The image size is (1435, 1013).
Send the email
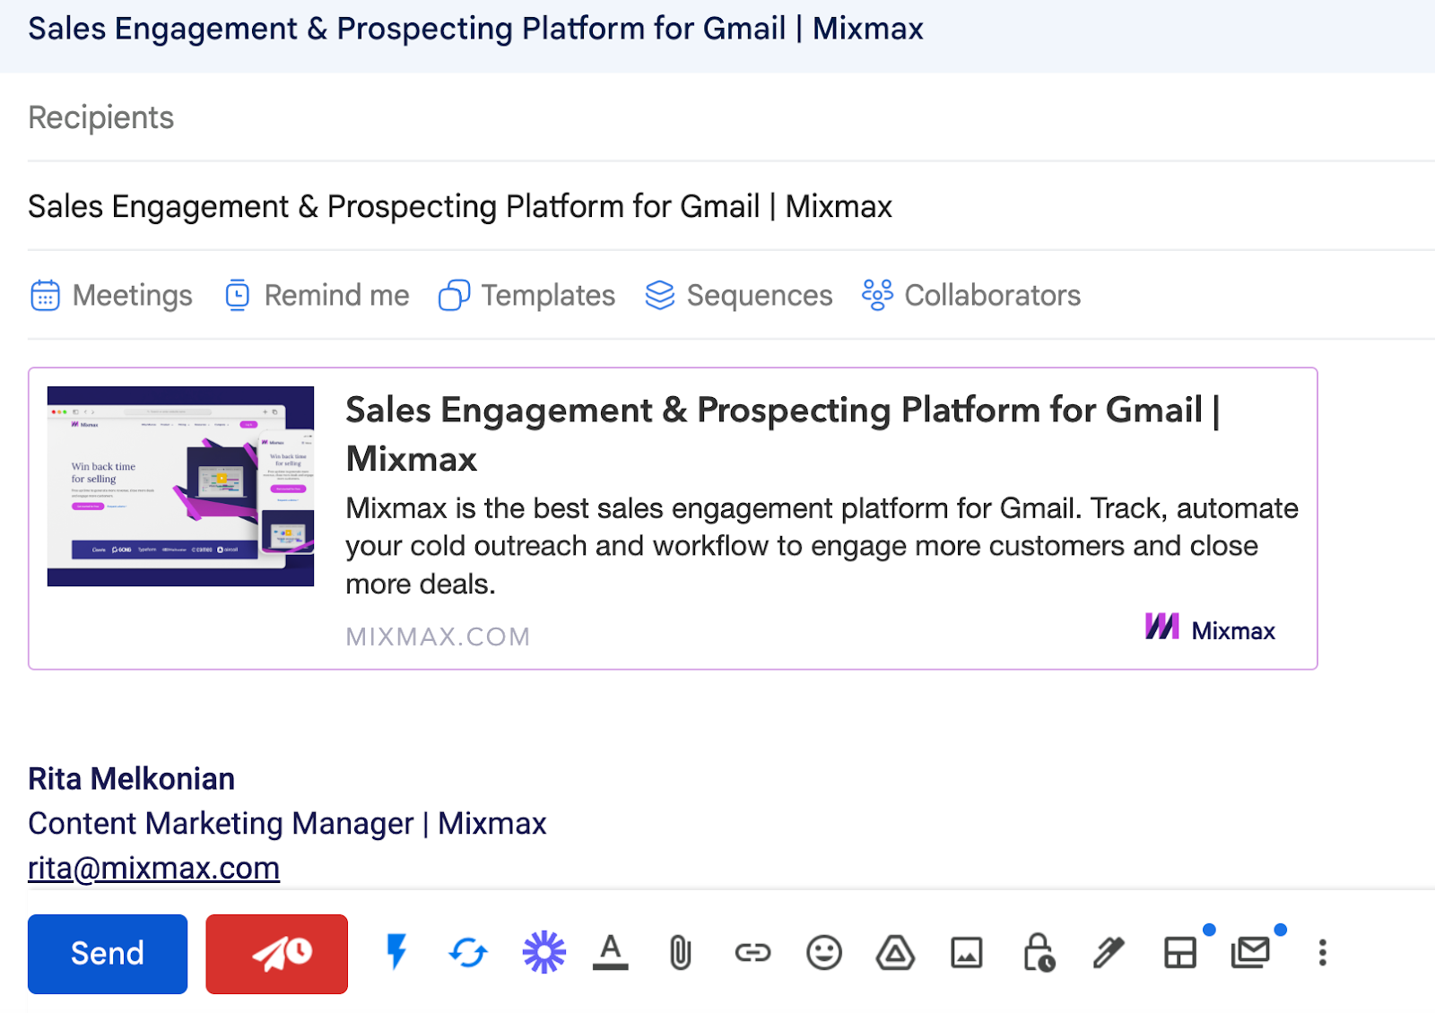pos(107,954)
